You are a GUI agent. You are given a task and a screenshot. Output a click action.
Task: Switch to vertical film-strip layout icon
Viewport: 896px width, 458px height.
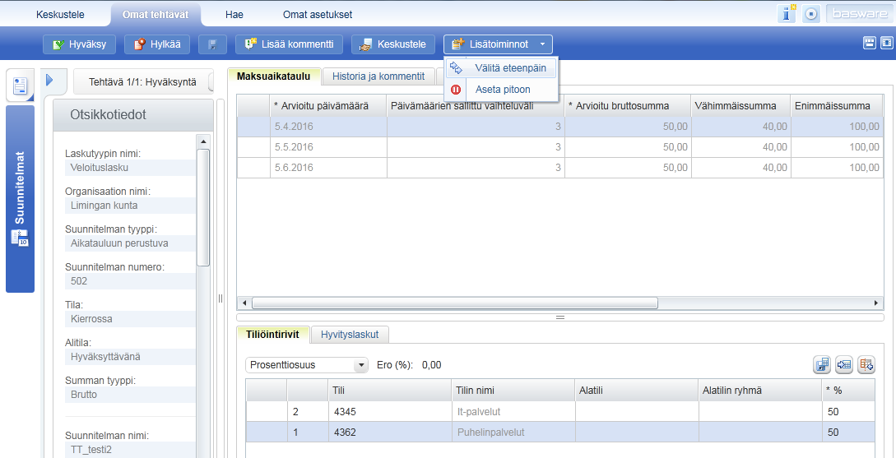coord(886,44)
